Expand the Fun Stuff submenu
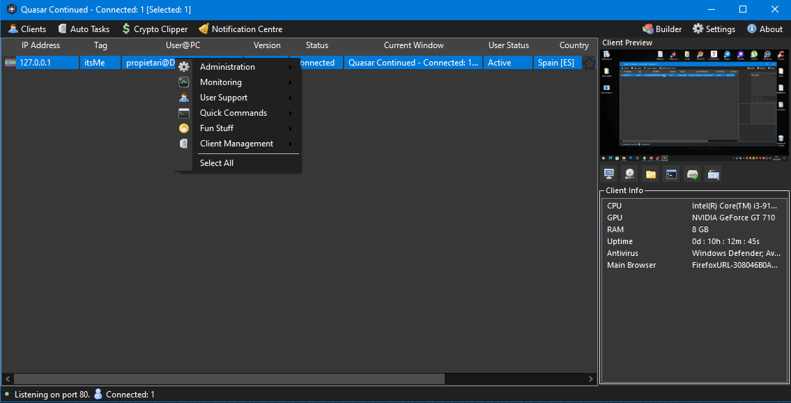 tap(238, 128)
